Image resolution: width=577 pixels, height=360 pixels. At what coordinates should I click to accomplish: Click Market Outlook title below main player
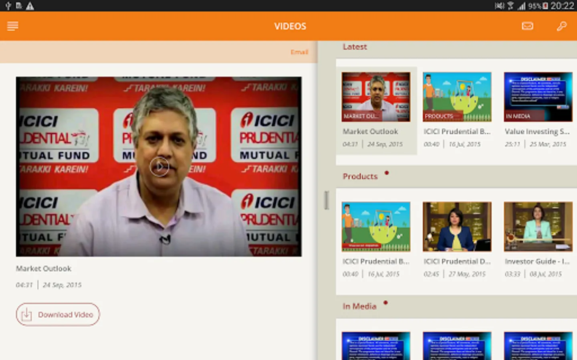44,268
